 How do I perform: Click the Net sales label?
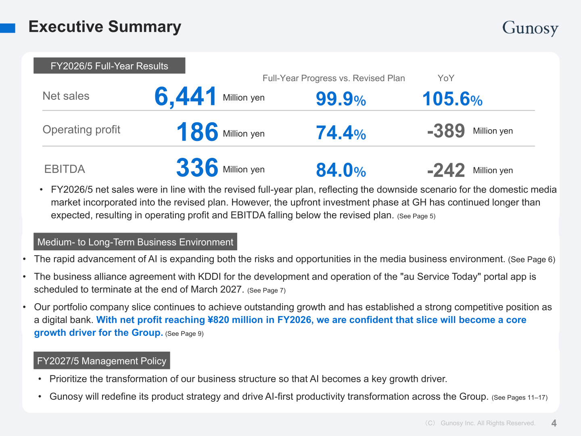tap(66, 96)
